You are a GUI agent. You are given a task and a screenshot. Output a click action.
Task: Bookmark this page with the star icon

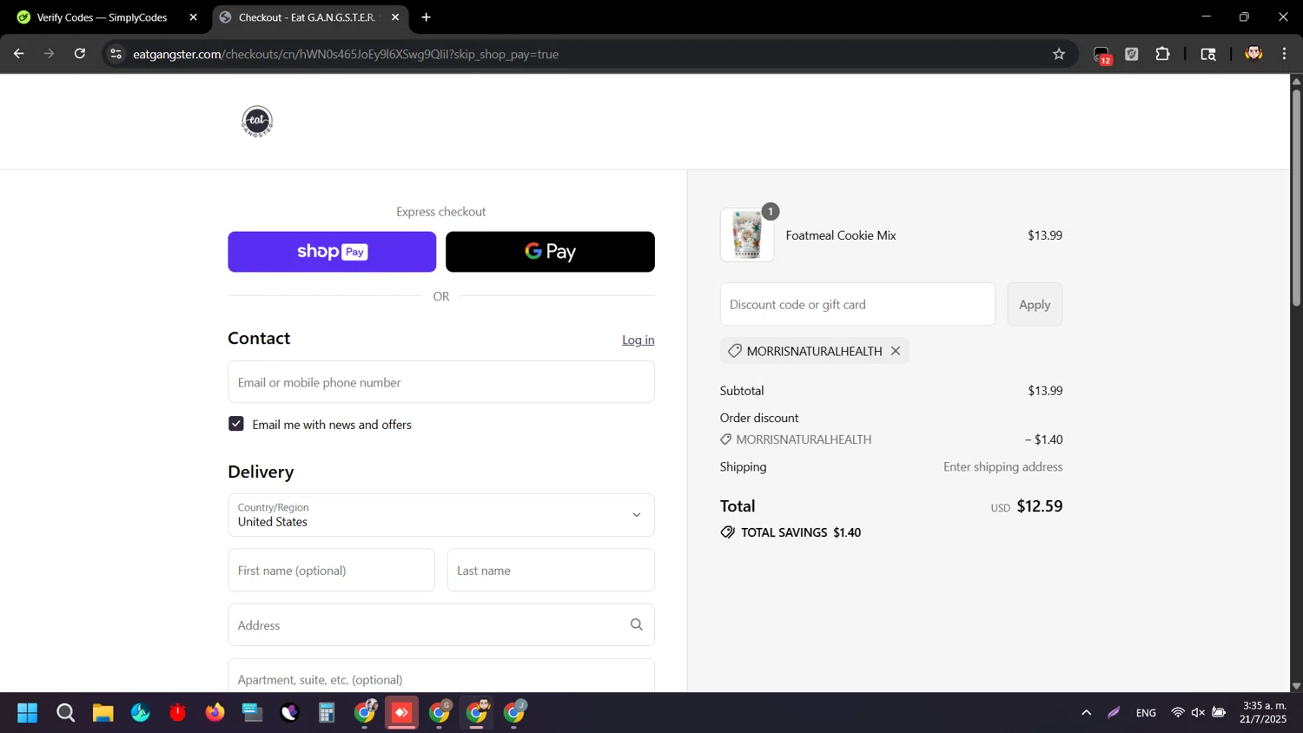coord(1058,54)
